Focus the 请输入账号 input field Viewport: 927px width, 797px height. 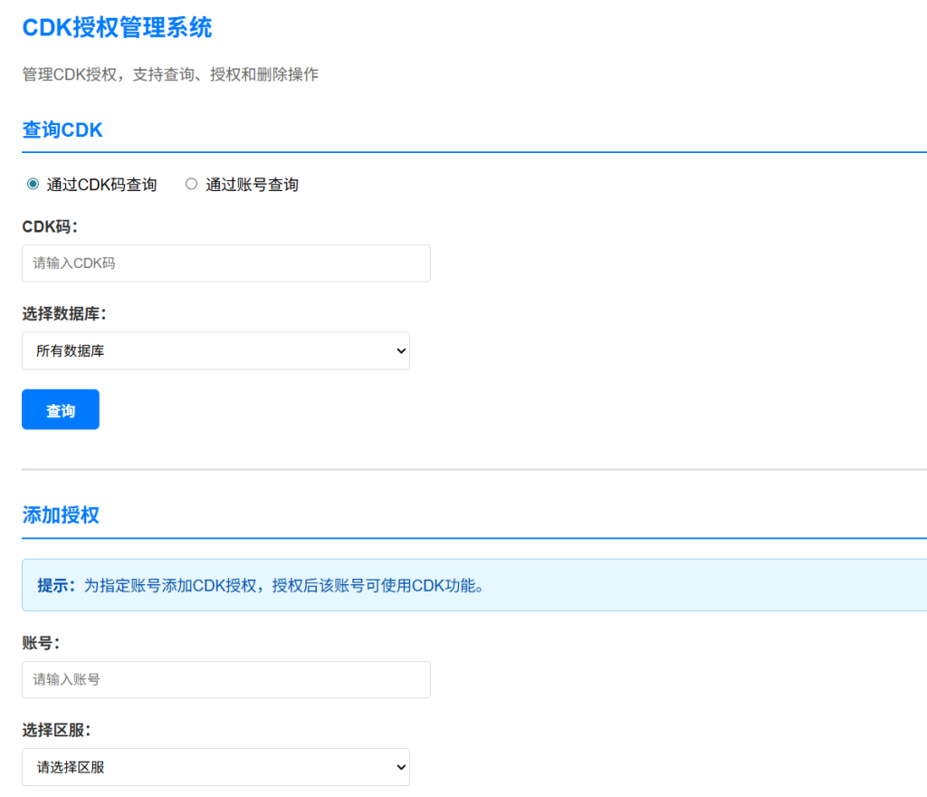coord(225,679)
